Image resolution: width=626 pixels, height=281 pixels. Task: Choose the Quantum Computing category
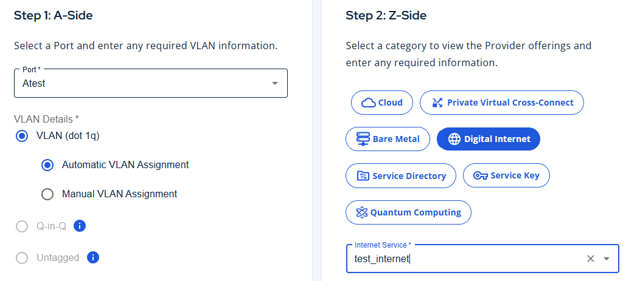coord(408,212)
